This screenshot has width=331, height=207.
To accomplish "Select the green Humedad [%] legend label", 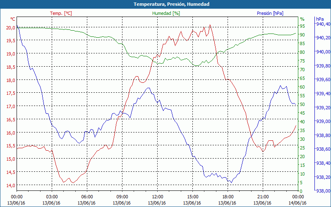I will pos(166,13).
